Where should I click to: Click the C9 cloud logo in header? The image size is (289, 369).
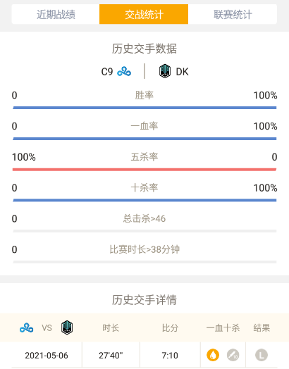pyautogui.click(x=124, y=72)
